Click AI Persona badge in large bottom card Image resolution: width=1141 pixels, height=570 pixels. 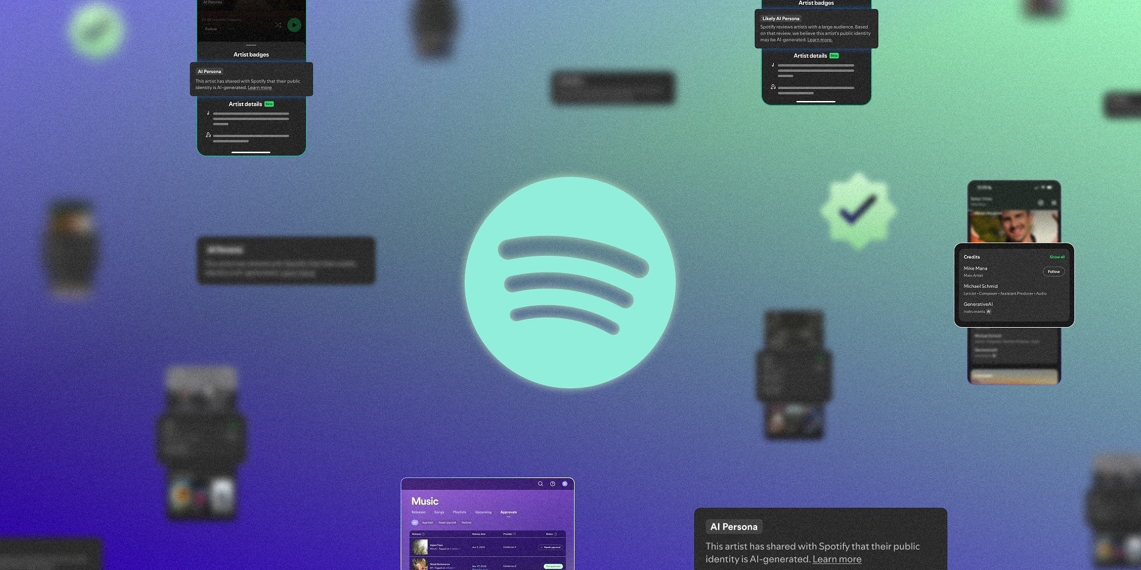click(x=734, y=527)
